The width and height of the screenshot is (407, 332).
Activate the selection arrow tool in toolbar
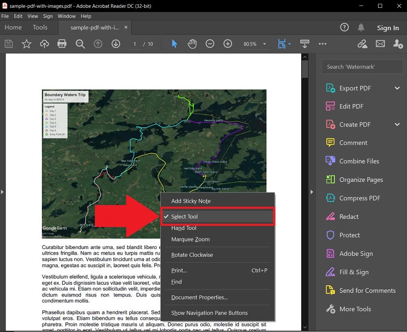175,44
